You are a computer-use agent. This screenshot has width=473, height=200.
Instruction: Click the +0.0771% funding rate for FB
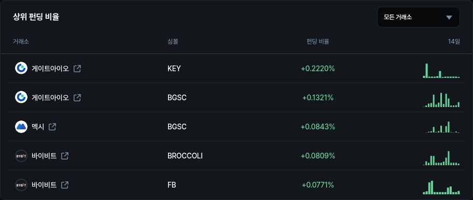tap(317, 185)
